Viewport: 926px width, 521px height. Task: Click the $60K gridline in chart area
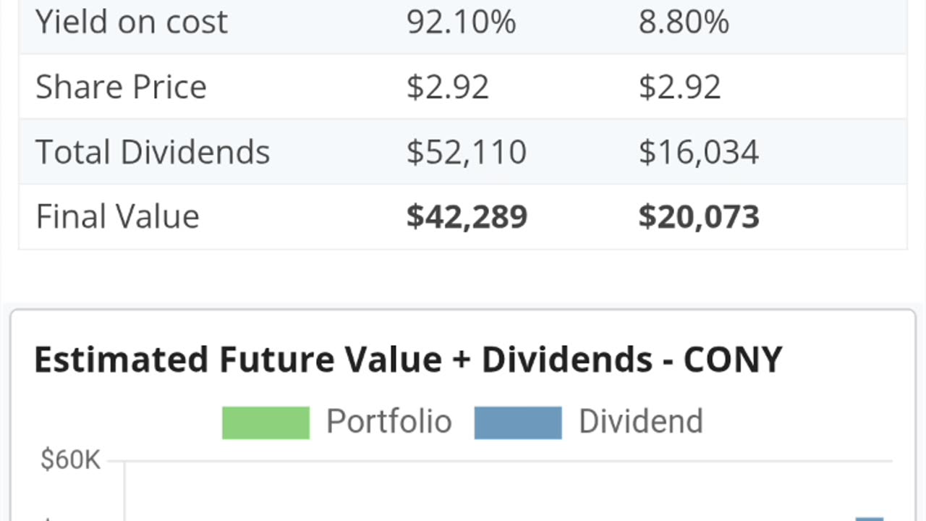coord(509,461)
